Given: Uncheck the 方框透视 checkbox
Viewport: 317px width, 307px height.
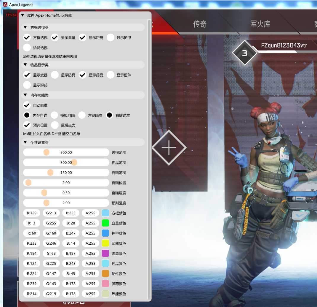Looking at the screenshot, I should (27, 37).
